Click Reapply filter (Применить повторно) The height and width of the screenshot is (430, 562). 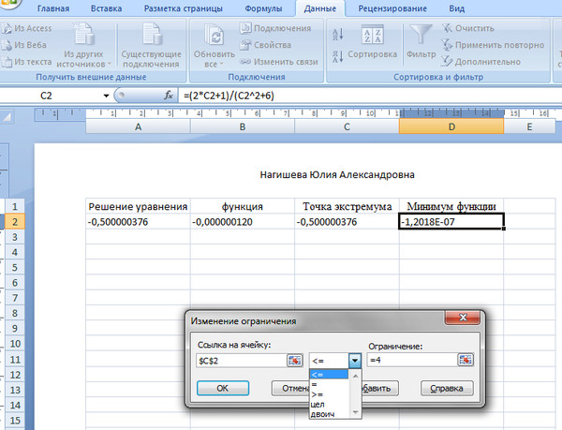pos(493,45)
